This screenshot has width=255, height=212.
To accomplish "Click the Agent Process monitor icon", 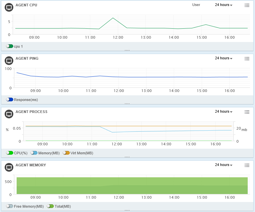I will [9, 114].
